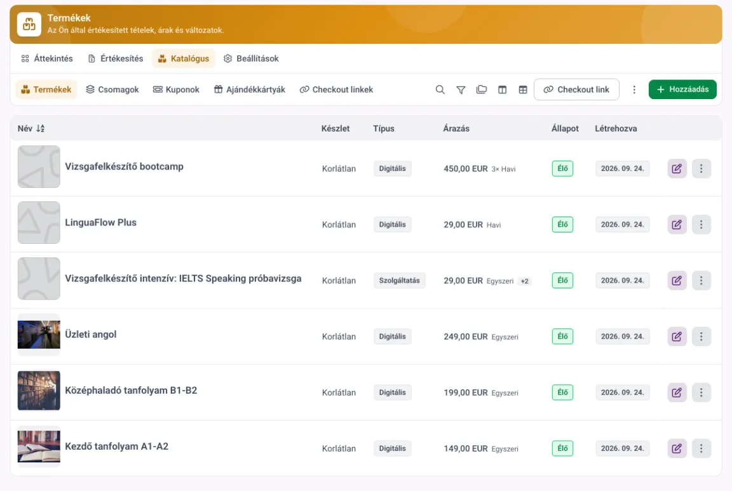Open more options for IELTS Speaking próbavizsga
Viewport: 732px width, 491px height.
(701, 281)
